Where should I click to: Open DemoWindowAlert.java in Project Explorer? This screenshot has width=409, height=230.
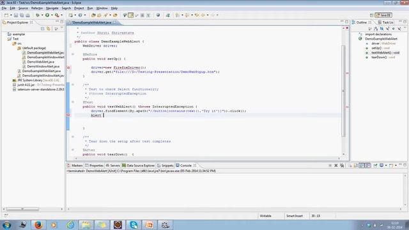pyautogui.click(x=43, y=66)
